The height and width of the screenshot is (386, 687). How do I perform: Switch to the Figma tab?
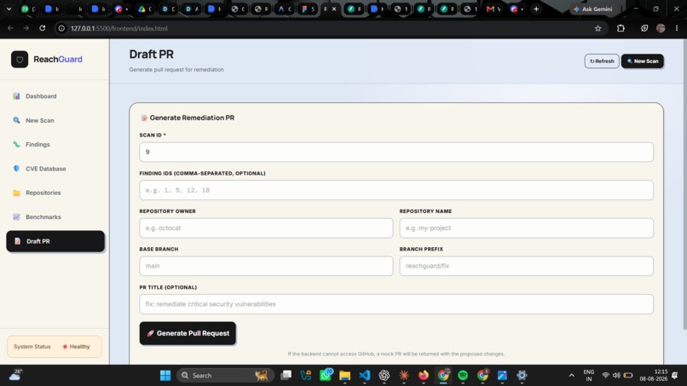(308, 9)
